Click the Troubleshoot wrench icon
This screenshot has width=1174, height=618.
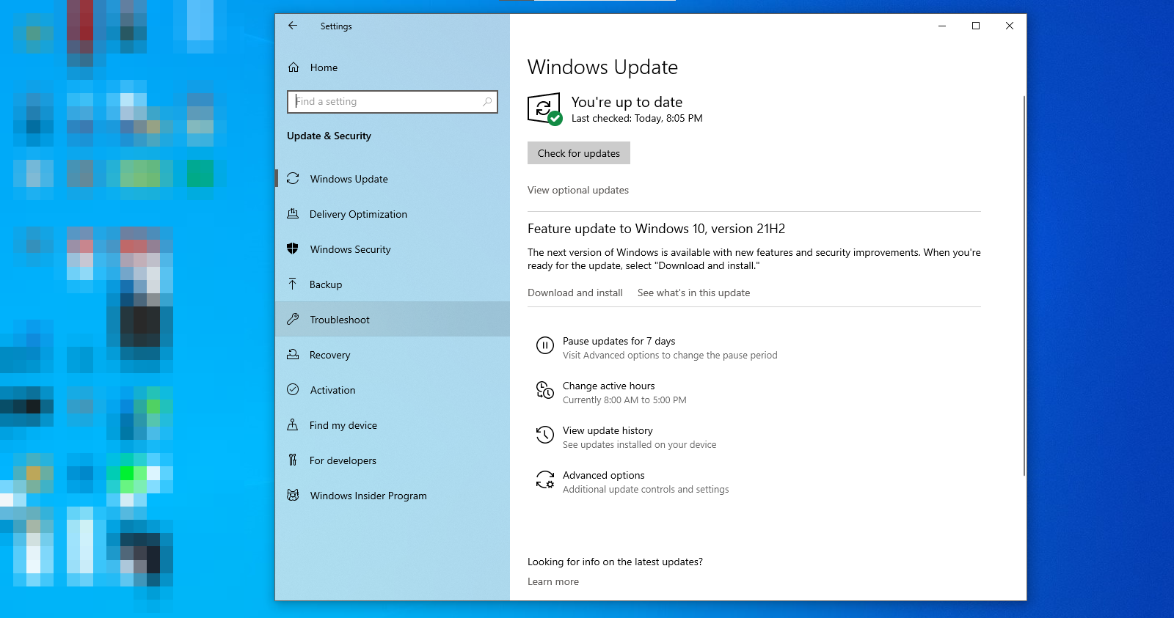point(293,319)
